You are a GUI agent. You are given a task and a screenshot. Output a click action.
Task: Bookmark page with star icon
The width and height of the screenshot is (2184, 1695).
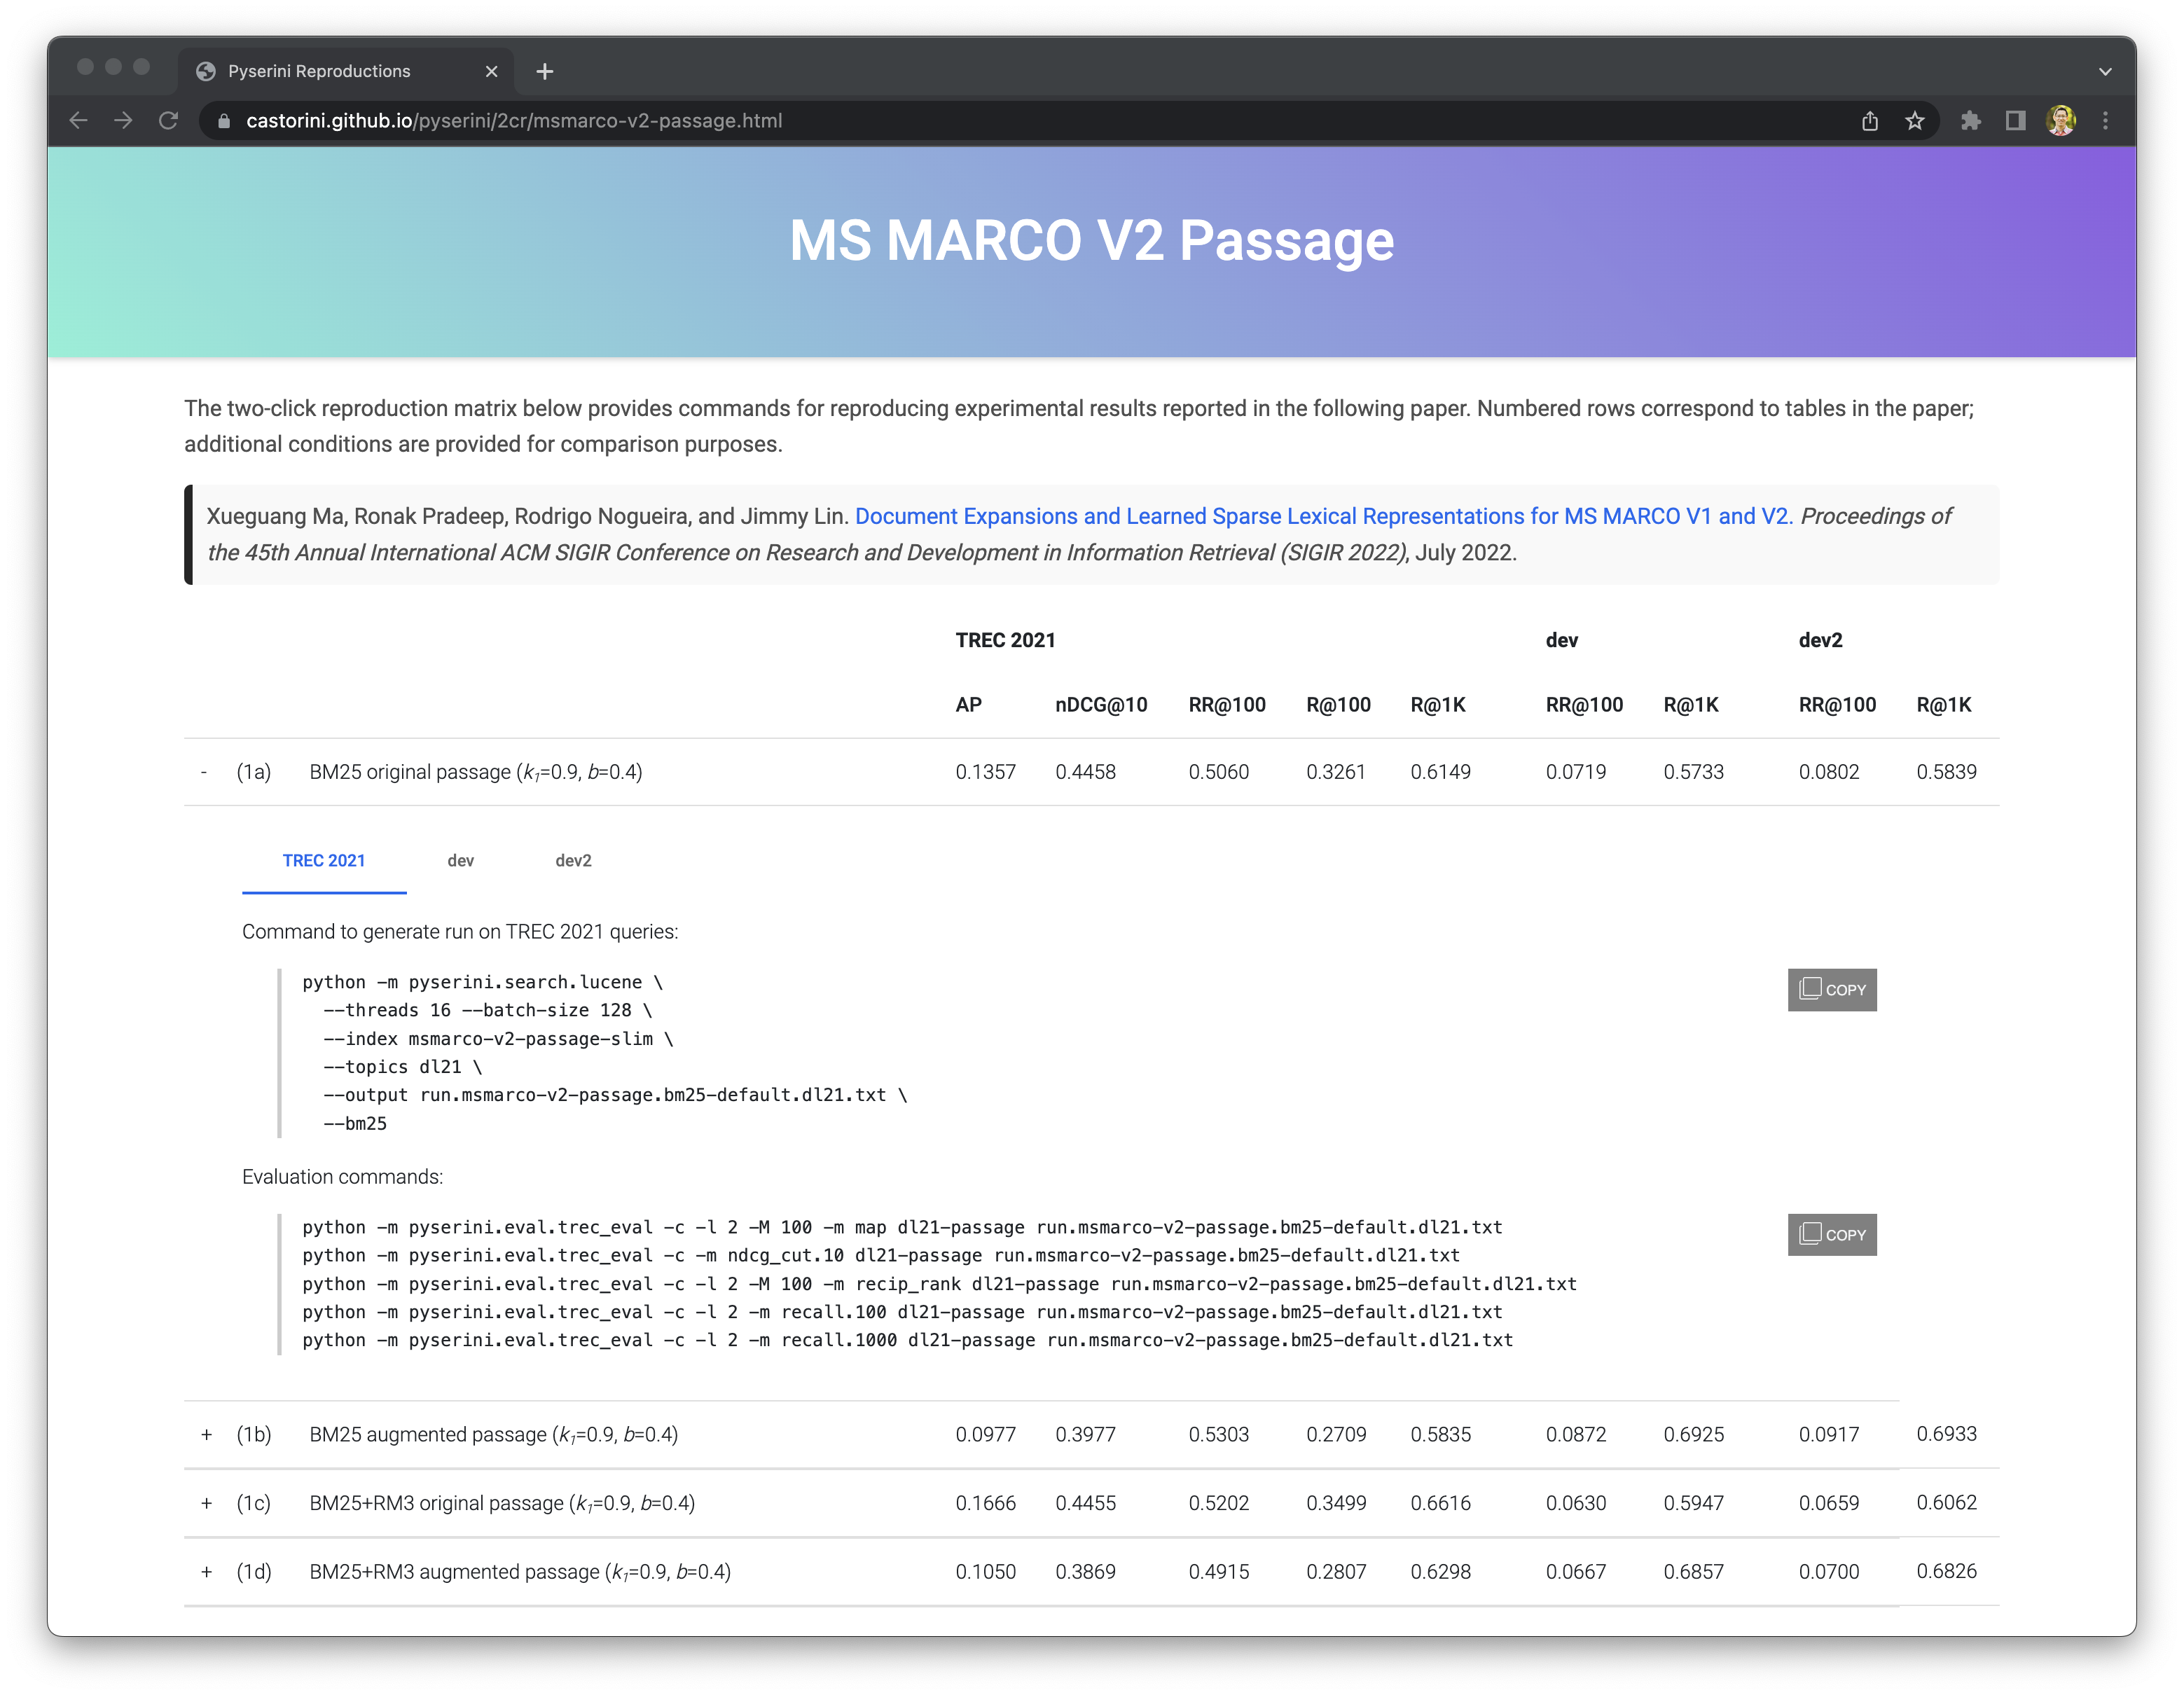click(1914, 121)
